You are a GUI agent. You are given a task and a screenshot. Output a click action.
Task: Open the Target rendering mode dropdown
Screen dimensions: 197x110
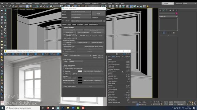(x=81, y=12)
